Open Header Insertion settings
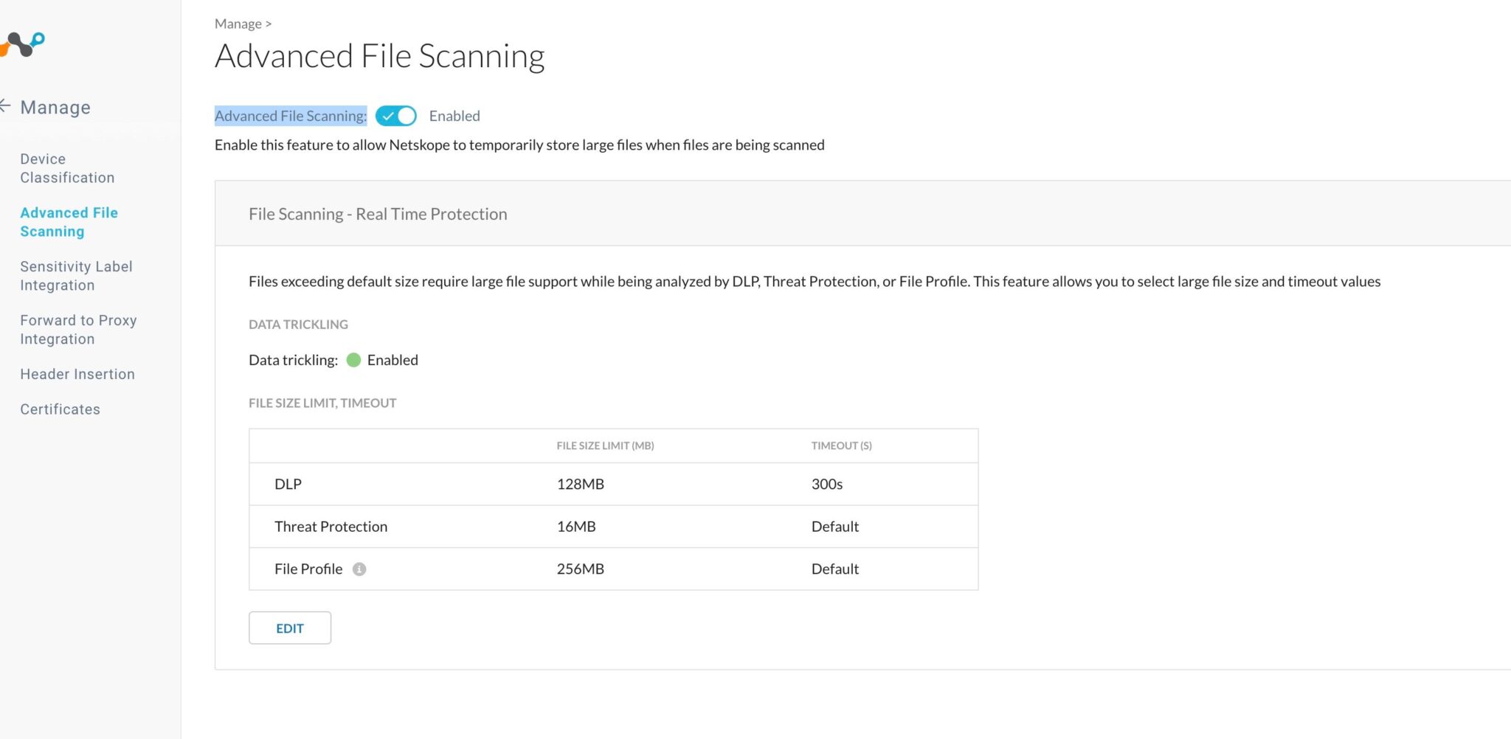Image resolution: width=1511 pixels, height=739 pixels. [x=77, y=374]
